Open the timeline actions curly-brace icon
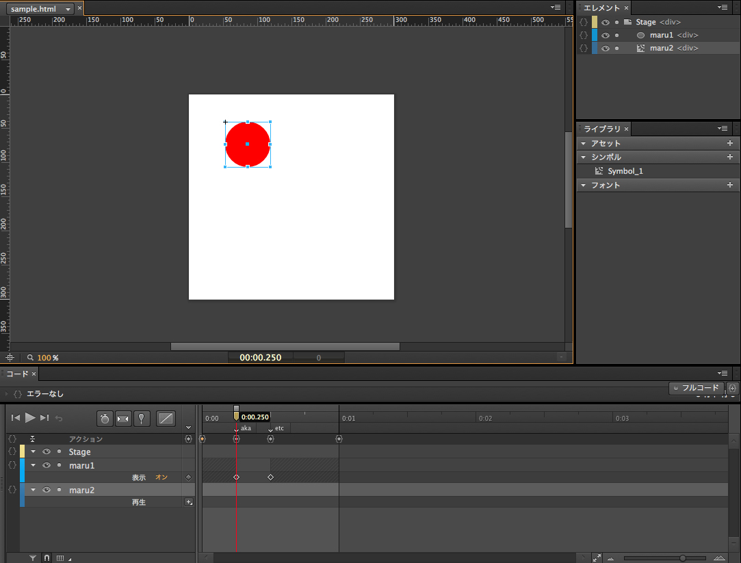This screenshot has width=741, height=563. coord(12,438)
